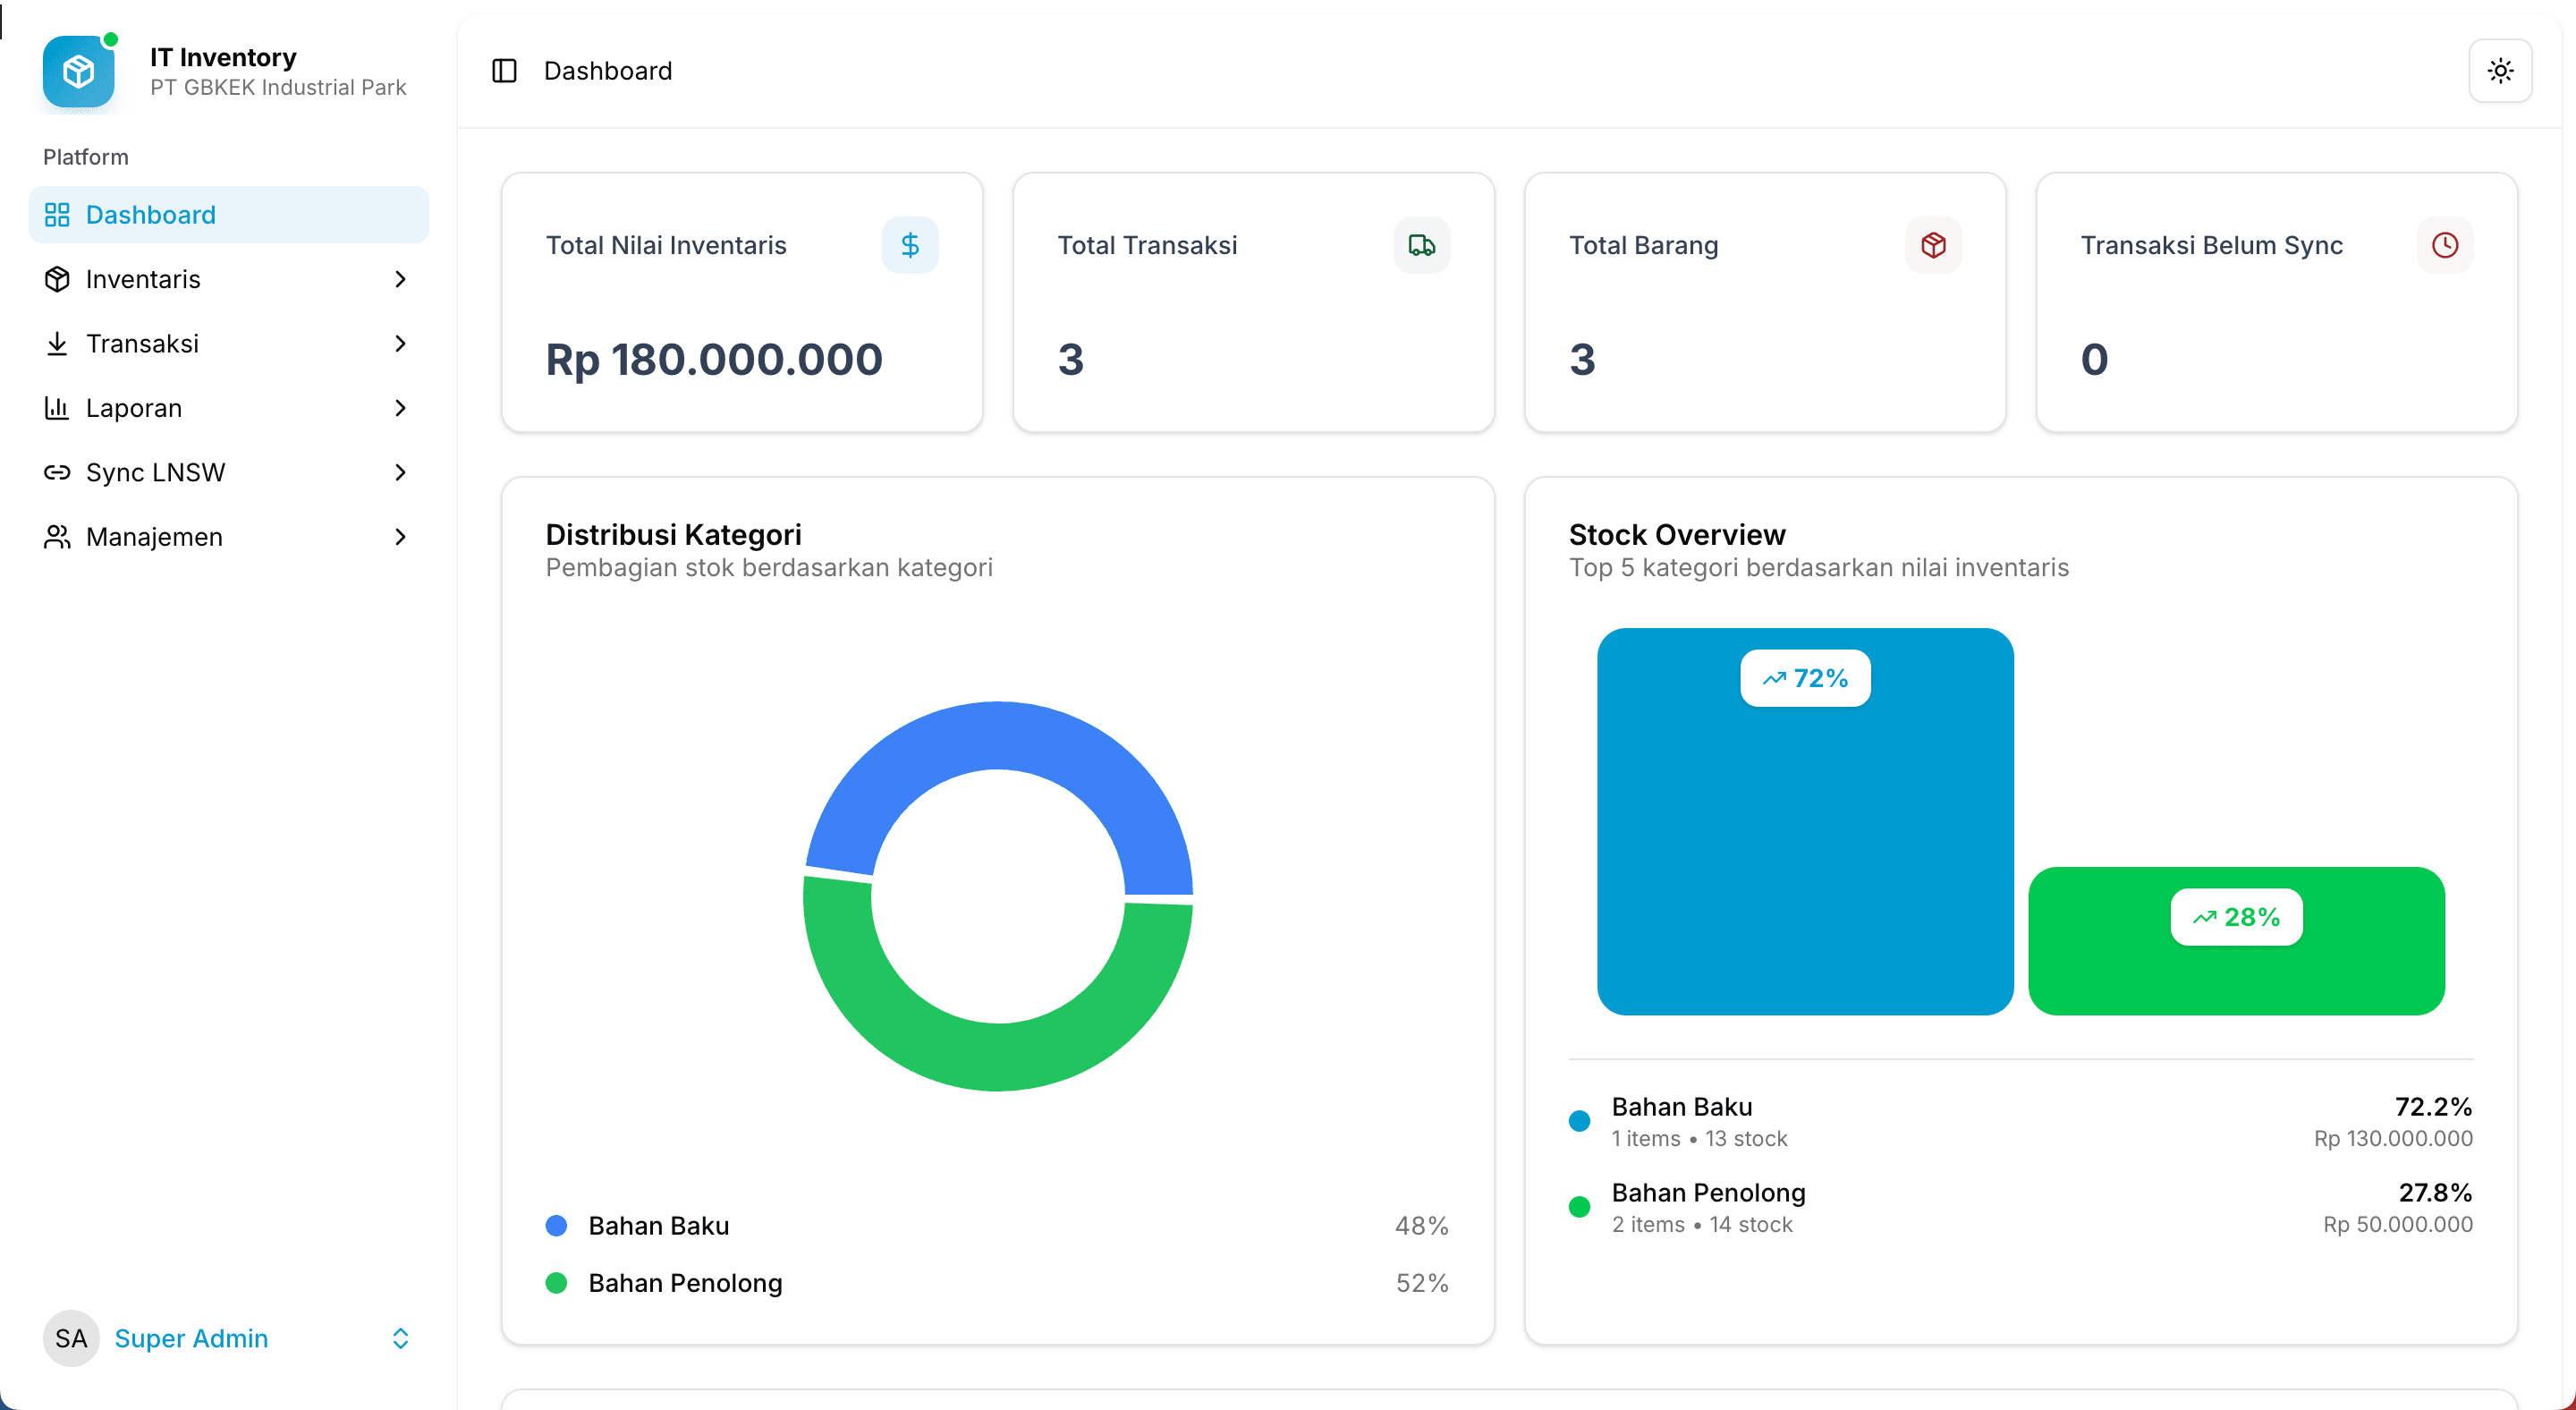The width and height of the screenshot is (2576, 1410).
Task: Expand the Inventaris chevron
Action: 400,279
